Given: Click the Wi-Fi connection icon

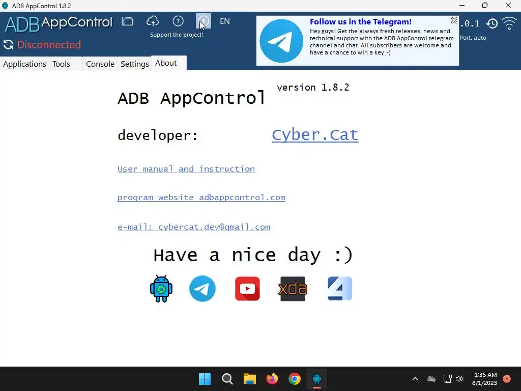Looking at the screenshot, I should [x=509, y=23].
